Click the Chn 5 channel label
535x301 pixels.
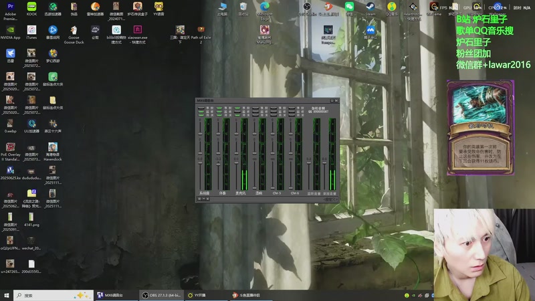(277, 193)
